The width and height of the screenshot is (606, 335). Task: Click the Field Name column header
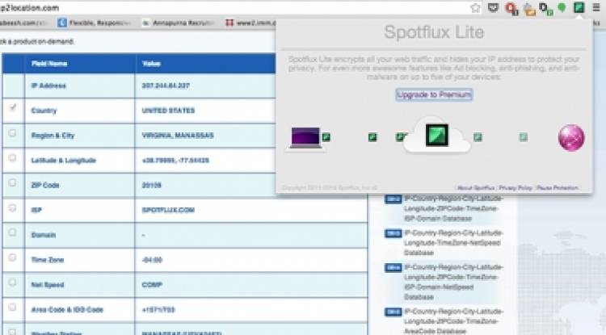(49, 64)
